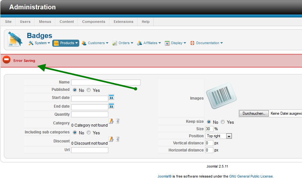Viewport: 302px width, 184px height.
Task: Set Keep size to Yes
Action: coord(223,122)
